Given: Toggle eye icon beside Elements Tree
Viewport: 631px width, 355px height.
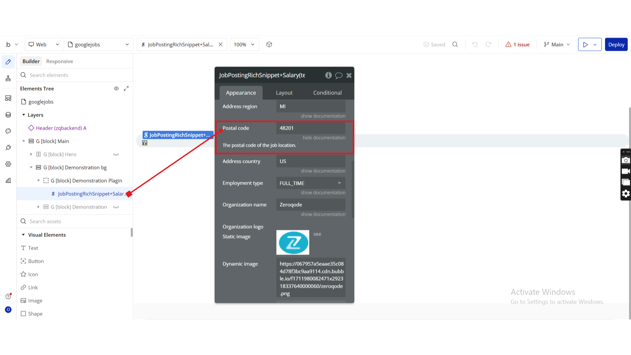Looking at the screenshot, I should (x=116, y=88).
